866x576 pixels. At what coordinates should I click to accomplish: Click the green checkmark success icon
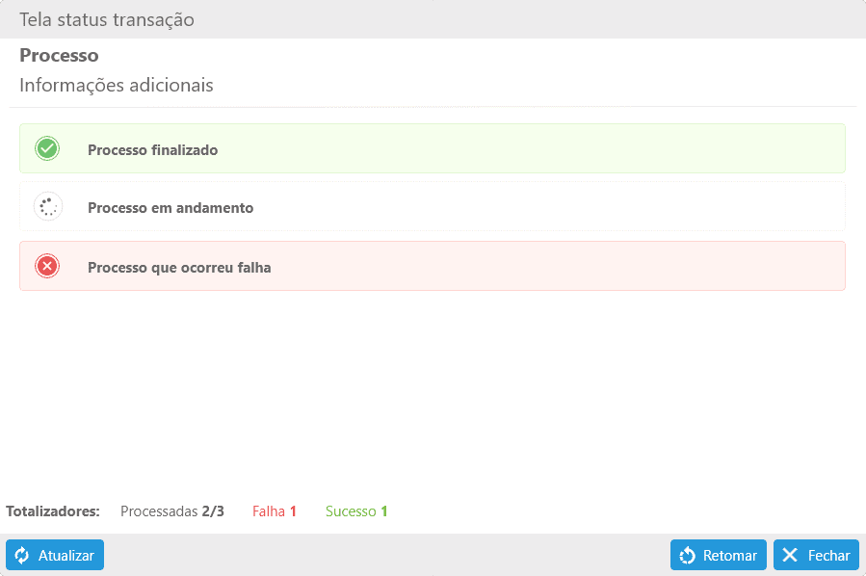coord(47,149)
